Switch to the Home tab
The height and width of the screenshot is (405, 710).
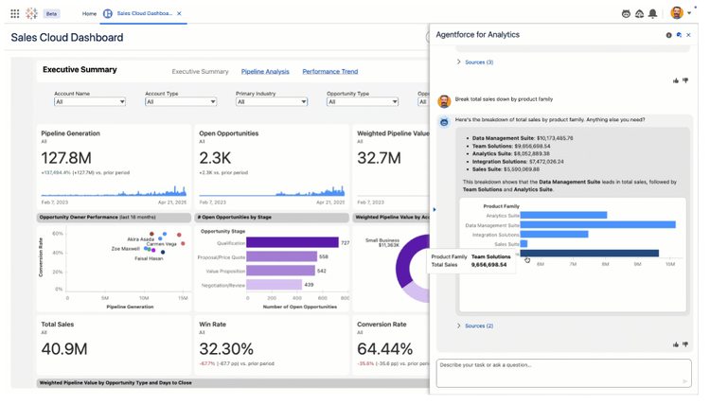click(89, 14)
